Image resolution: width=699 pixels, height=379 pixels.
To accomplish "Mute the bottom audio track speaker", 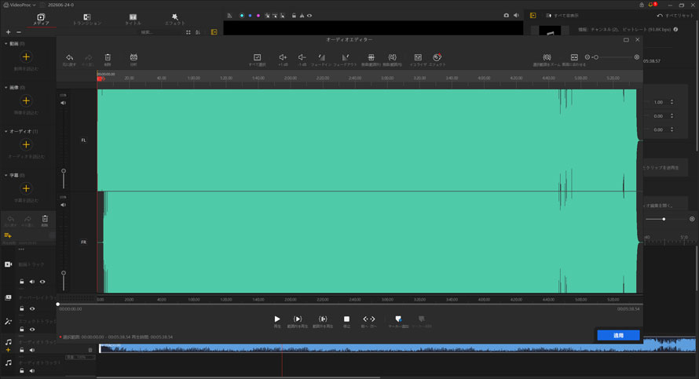I will tap(32, 370).
